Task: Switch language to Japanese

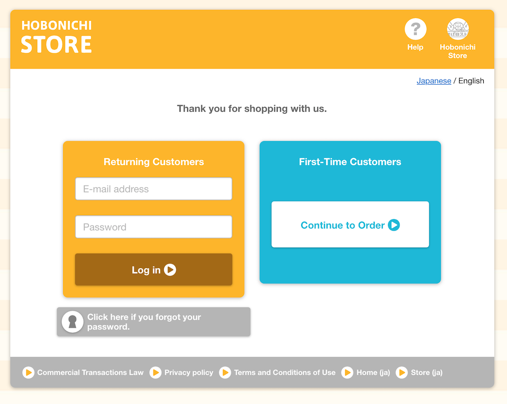Action: click(433, 81)
